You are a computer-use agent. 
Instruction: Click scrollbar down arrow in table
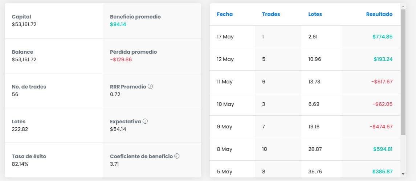click(x=403, y=174)
